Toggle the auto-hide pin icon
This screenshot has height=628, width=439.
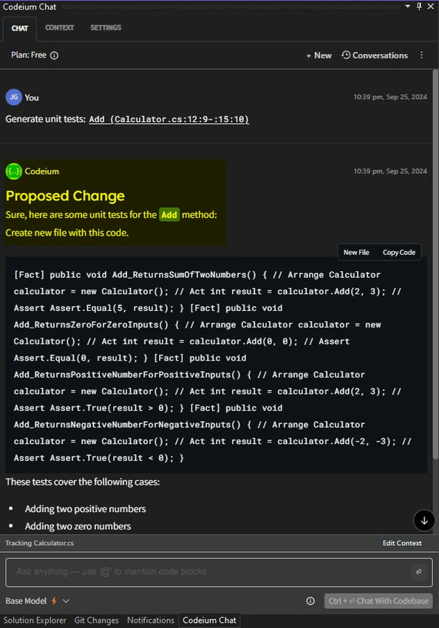tap(419, 7)
